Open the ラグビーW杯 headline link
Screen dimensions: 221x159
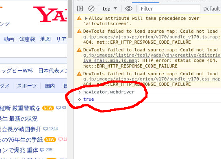coord(17,70)
